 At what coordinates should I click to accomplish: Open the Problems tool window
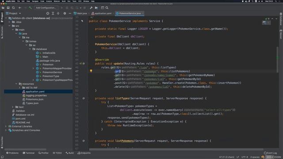[12, 153]
